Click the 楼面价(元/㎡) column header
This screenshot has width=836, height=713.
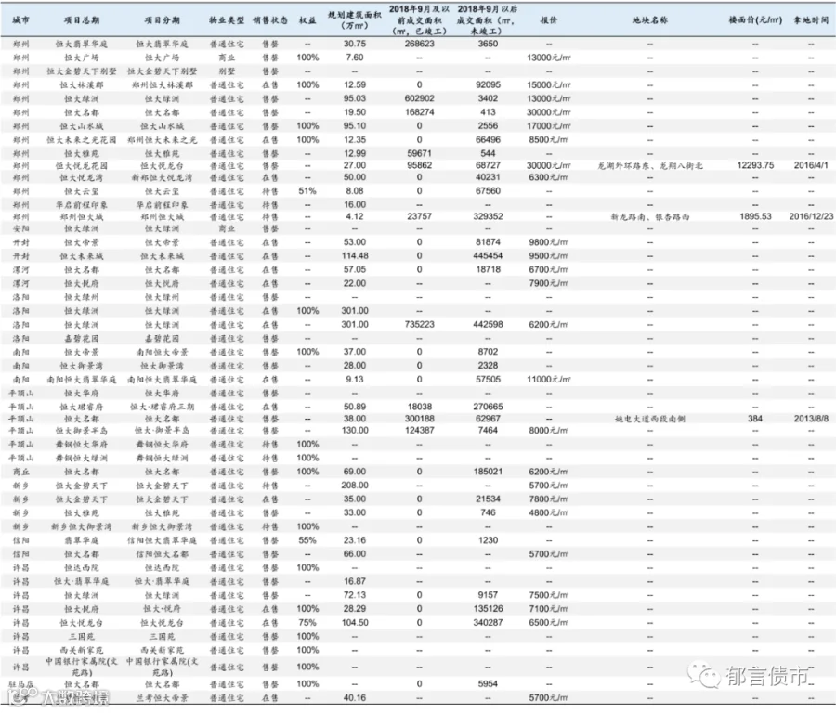click(x=755, y=20)
